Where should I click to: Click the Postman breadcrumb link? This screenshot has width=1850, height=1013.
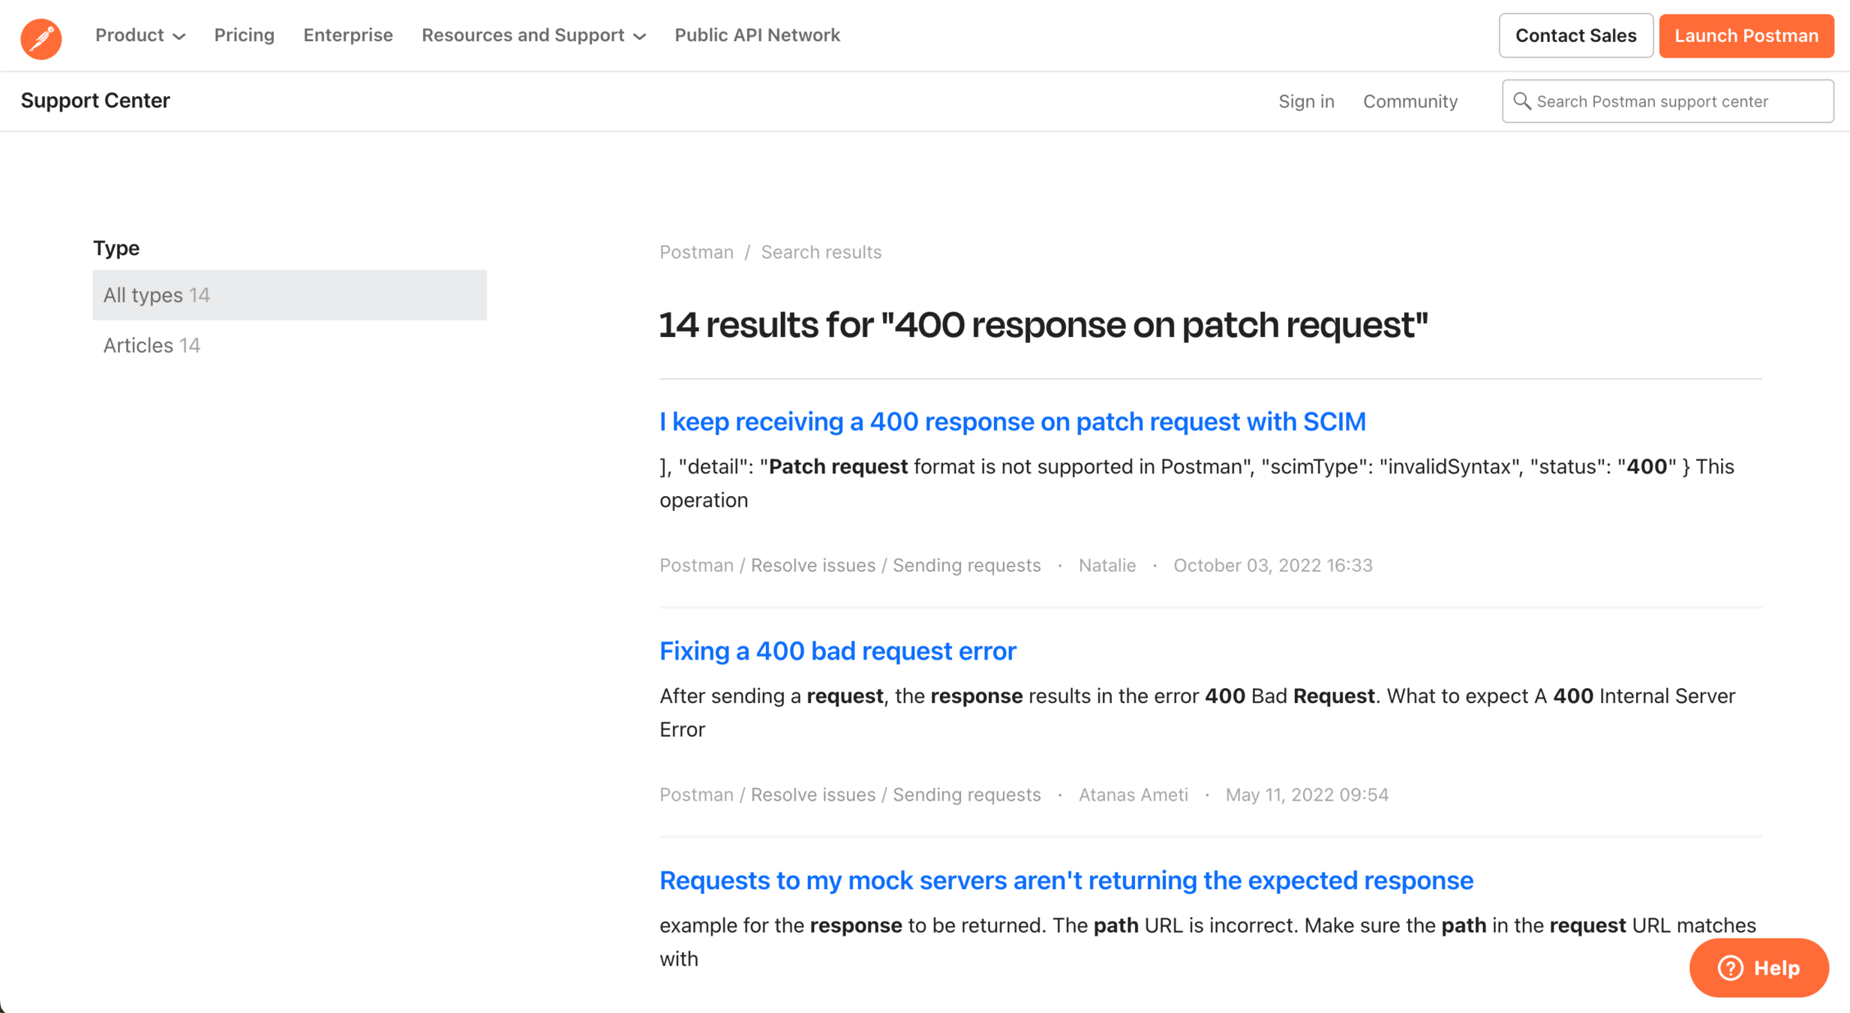(695, 252)
